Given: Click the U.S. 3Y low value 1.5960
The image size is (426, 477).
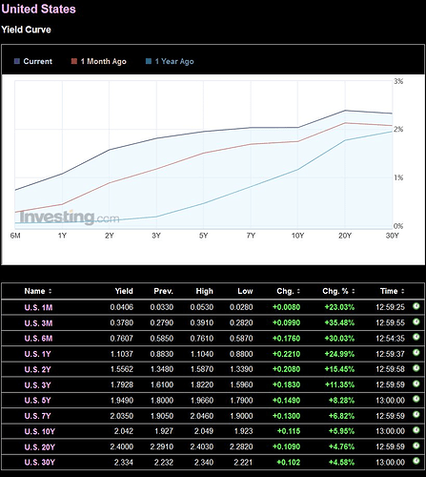Looking at the screenshot, I should (x=241, y=384).
